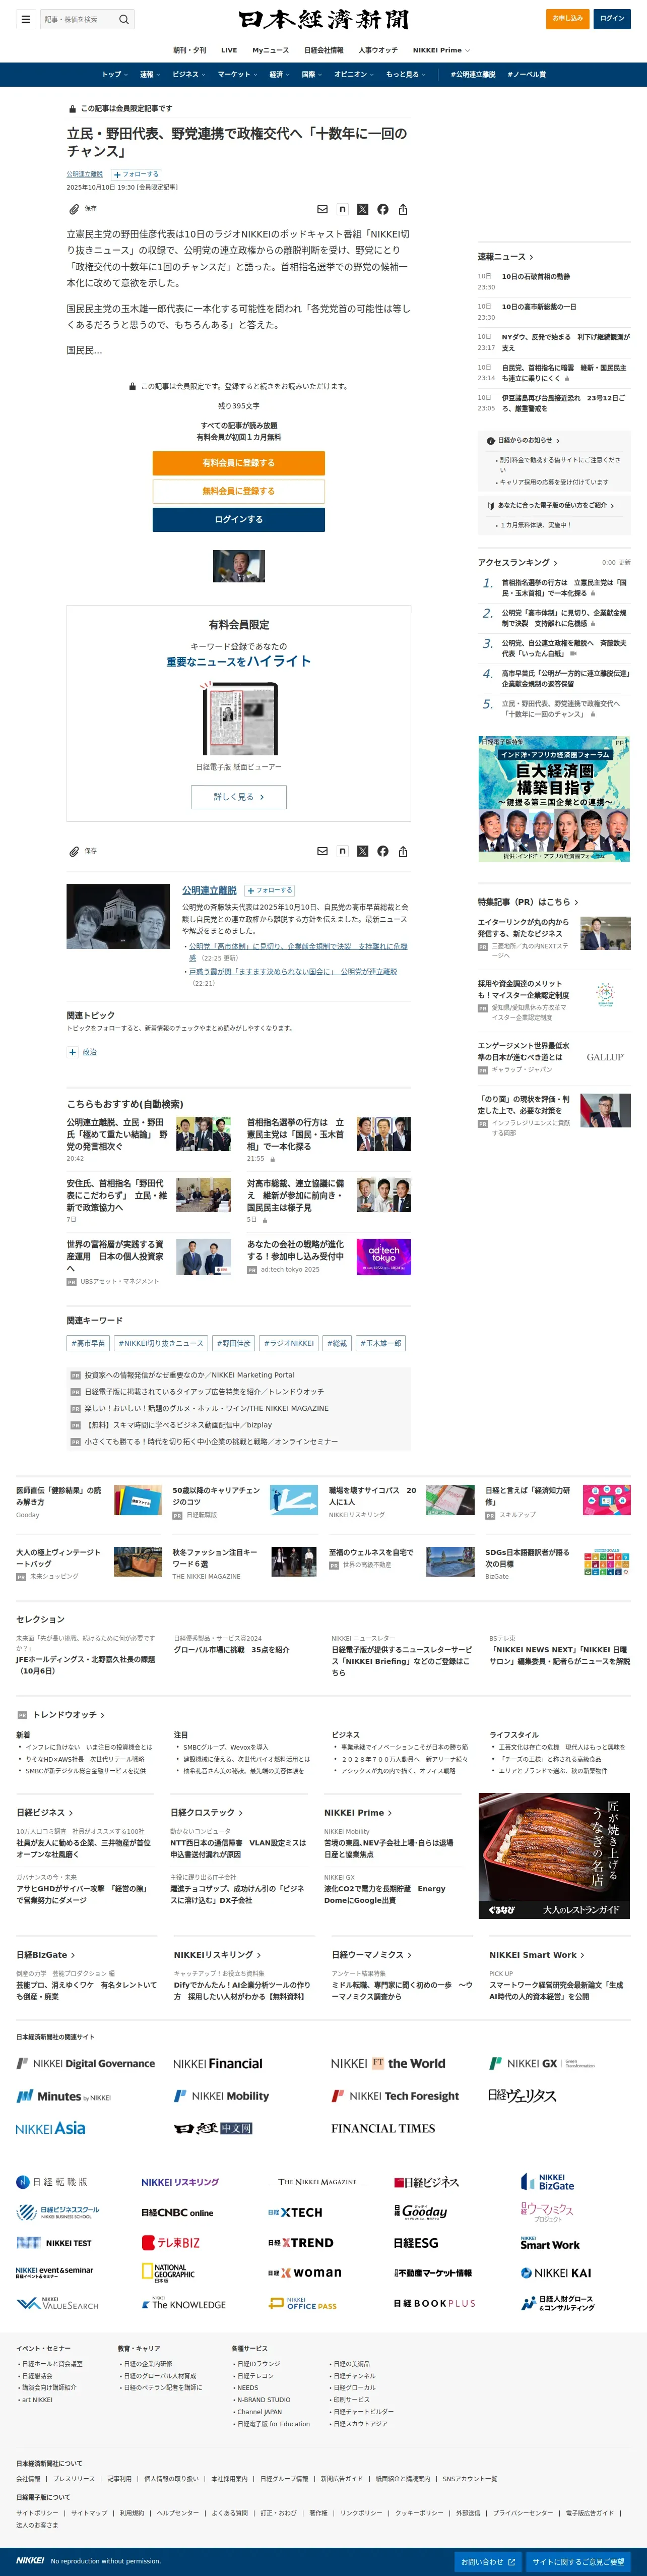Screen dimensions: 647x2576
Task: Click the Facebook icon below the paid-member promo box
Action: [x=382, y=851]
